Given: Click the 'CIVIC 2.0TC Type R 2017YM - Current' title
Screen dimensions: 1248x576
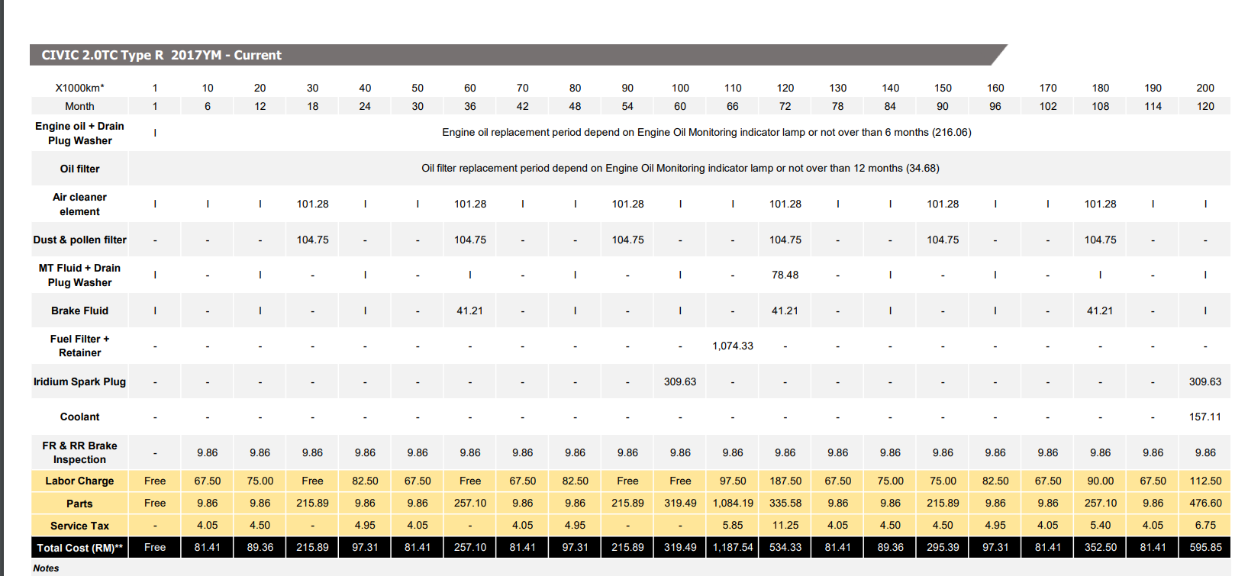Looking at the screenshot, I should 161,55.
